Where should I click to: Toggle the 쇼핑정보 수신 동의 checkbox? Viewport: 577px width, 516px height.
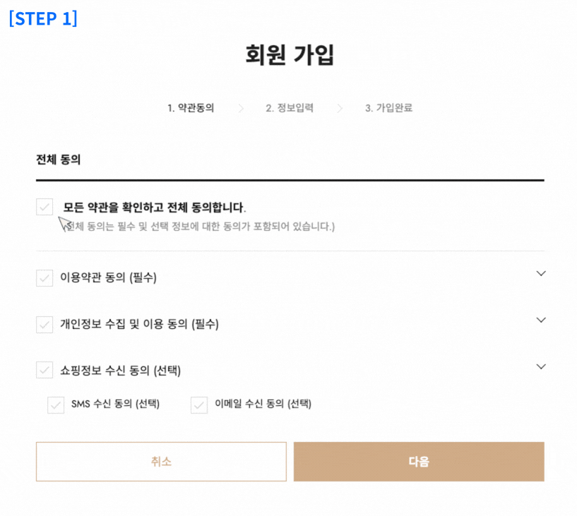click(43, 370)
